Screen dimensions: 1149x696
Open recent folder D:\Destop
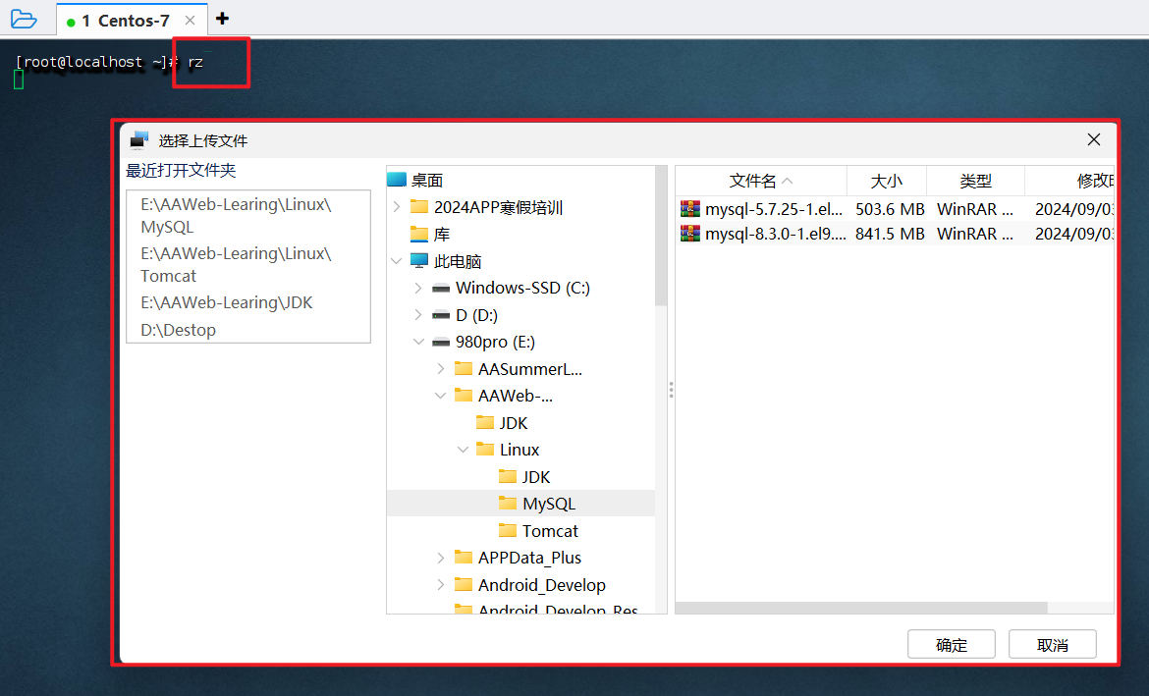178,330
